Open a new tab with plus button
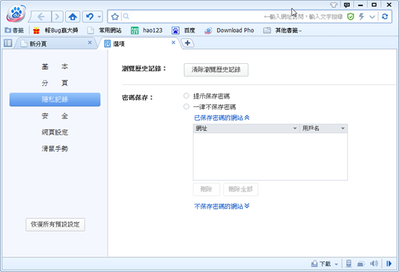This screenshot has width=399, height=272. click(188, 43)
